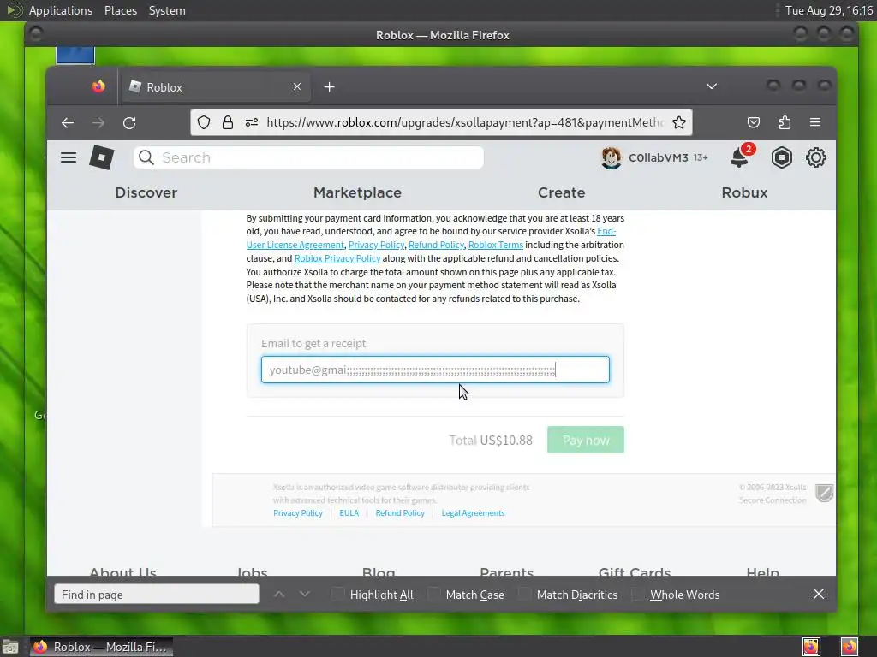The height and width of the screenshot is (657, 877).
Task: Open Firefox View pinned tab
Action: (98, 86)
